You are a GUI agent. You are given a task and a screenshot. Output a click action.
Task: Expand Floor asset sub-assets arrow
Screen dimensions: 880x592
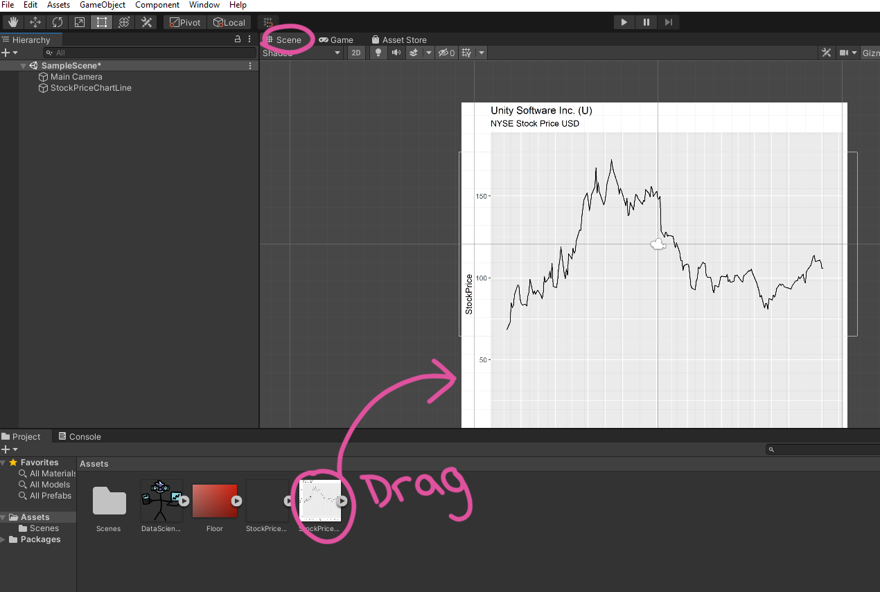click(236, 501)
